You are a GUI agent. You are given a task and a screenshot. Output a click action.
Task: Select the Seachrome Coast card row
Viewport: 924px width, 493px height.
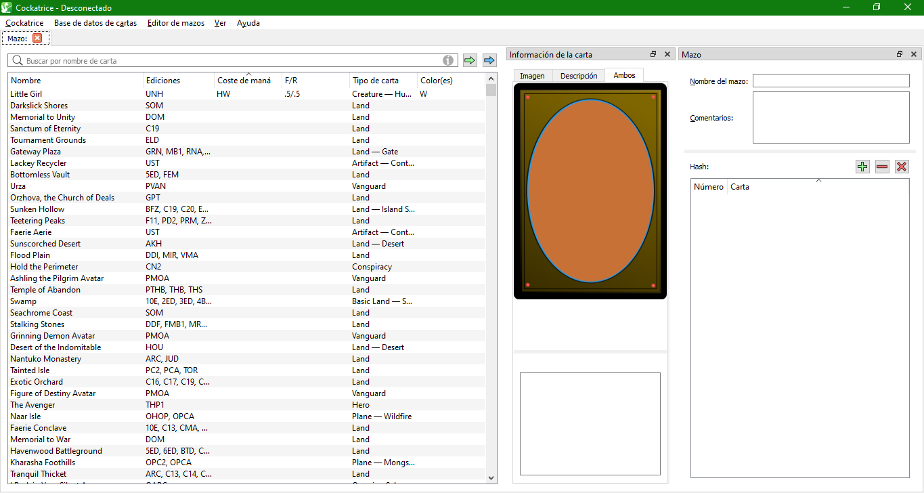(247, 313)
